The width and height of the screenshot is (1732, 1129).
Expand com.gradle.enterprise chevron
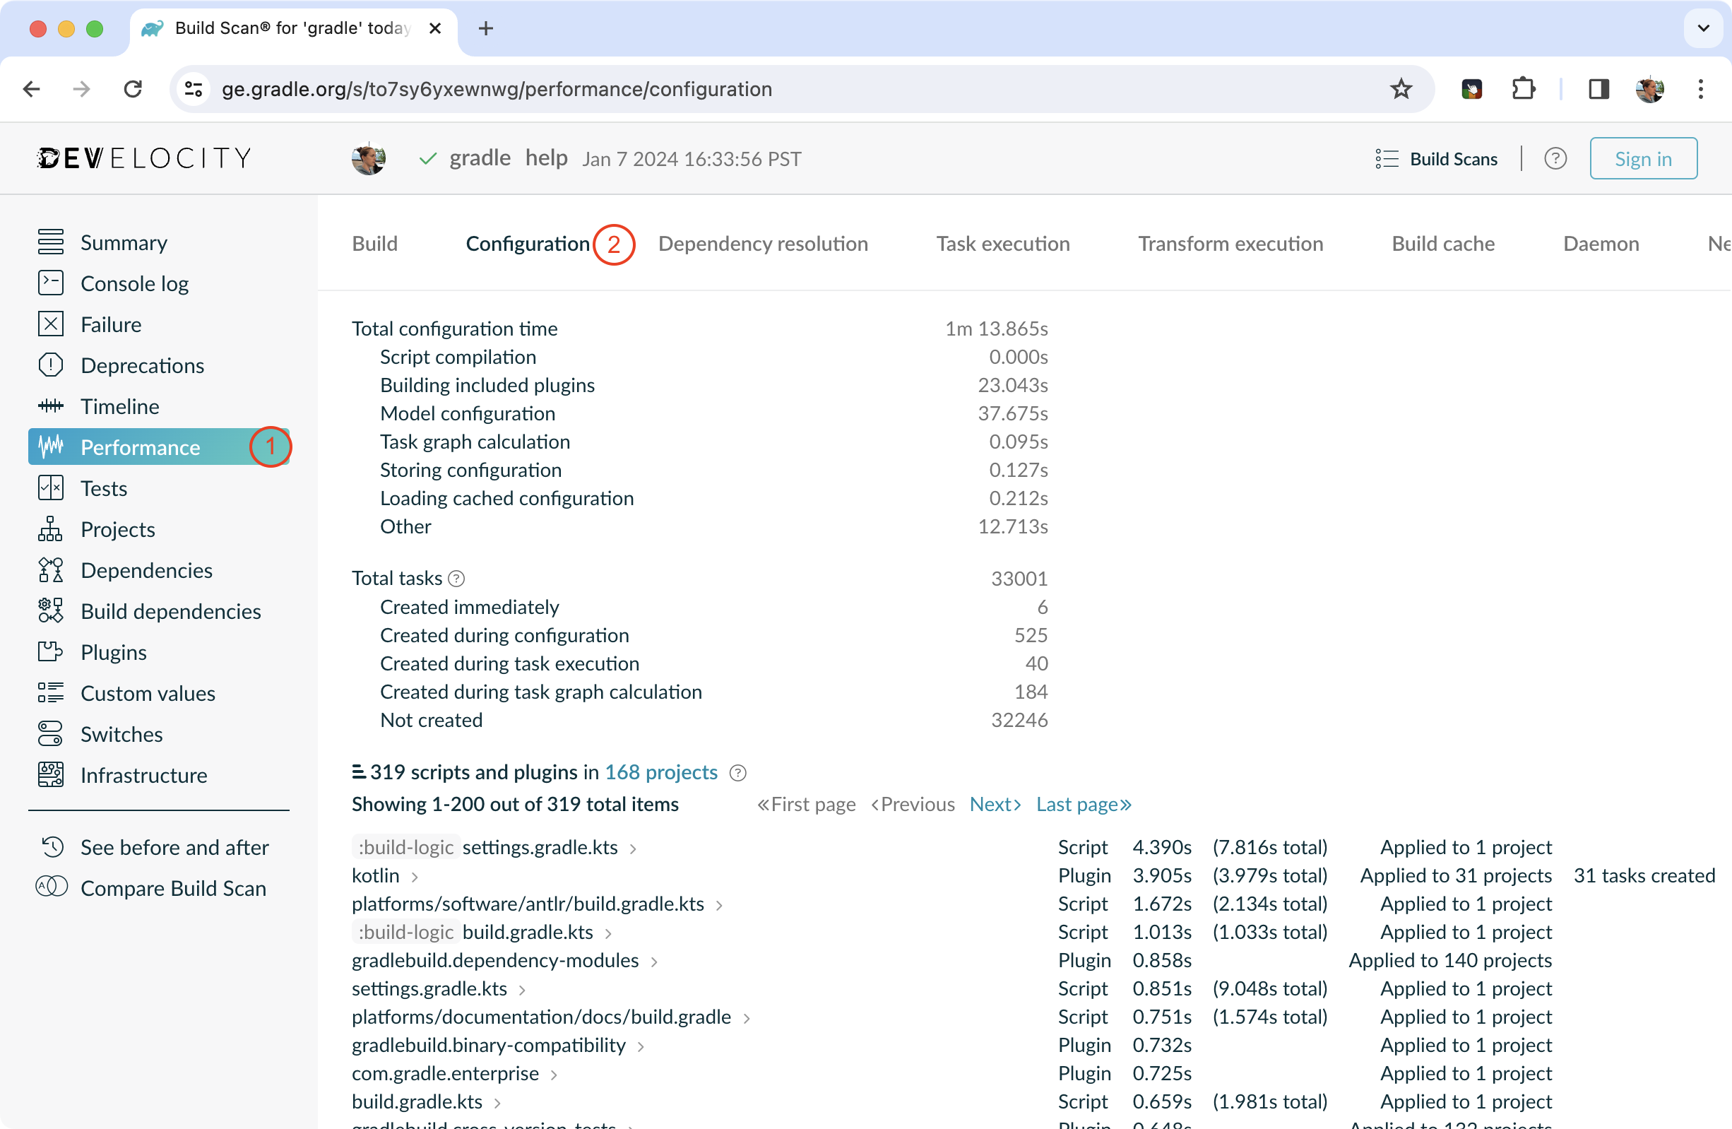point(554,1075)
